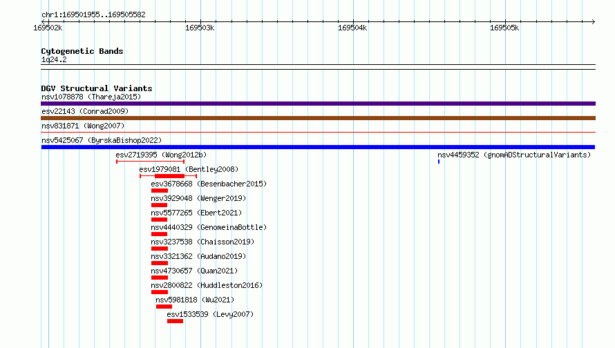Viewport: 615px width, 348px height.
Task: Click the DGV Structural Variants track title
Action: pos(97,88)
